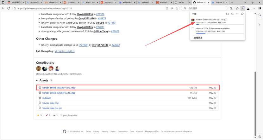
Task: Open the Manage cookies footer link
Action: tap(152, 131)
